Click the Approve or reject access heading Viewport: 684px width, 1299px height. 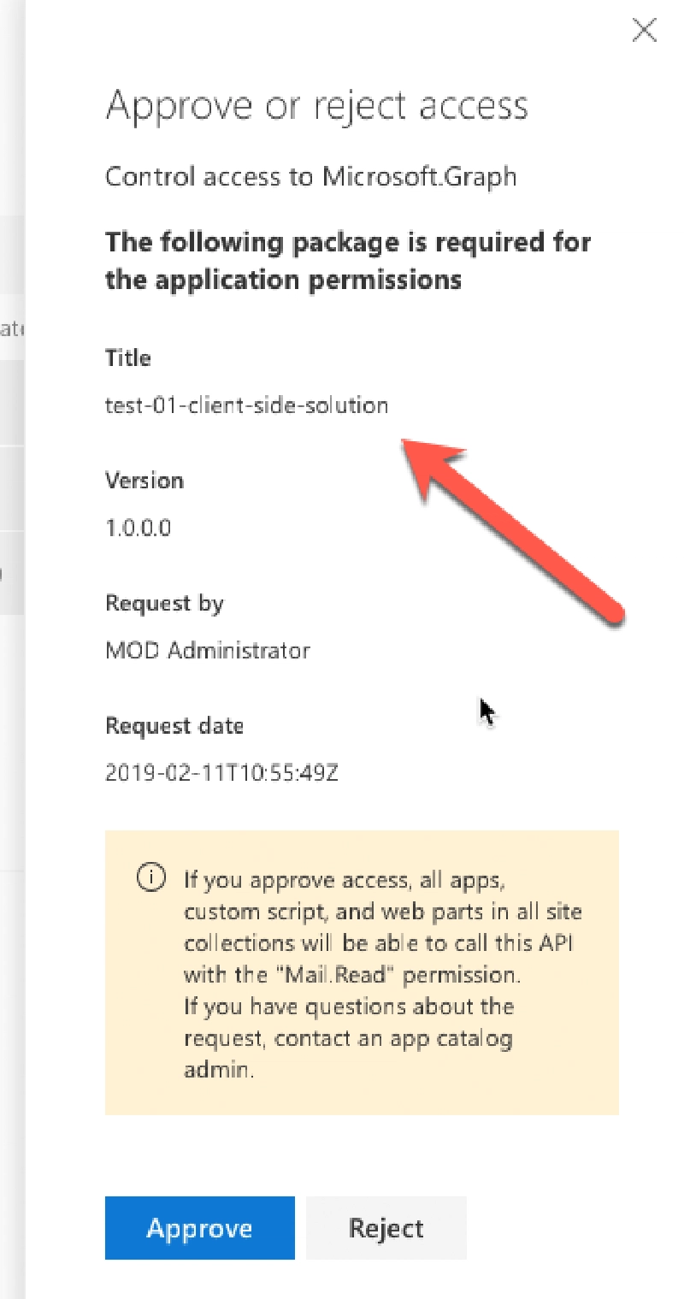(x=321, y=105)
